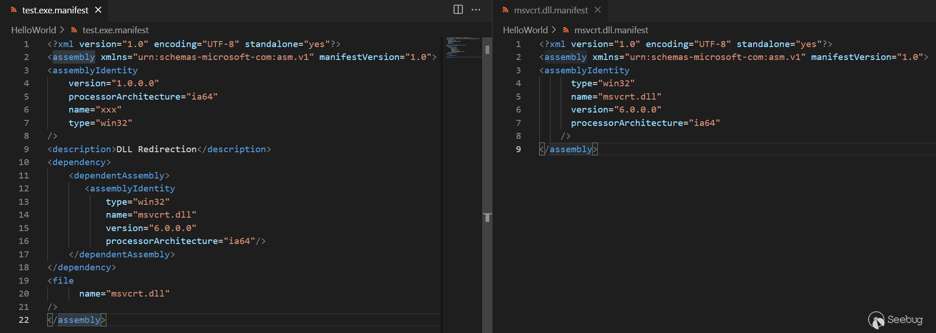
Task: Open the msvcrt.dll.manifest breadcrumb dropdown
Action: (x=611, y=30)
